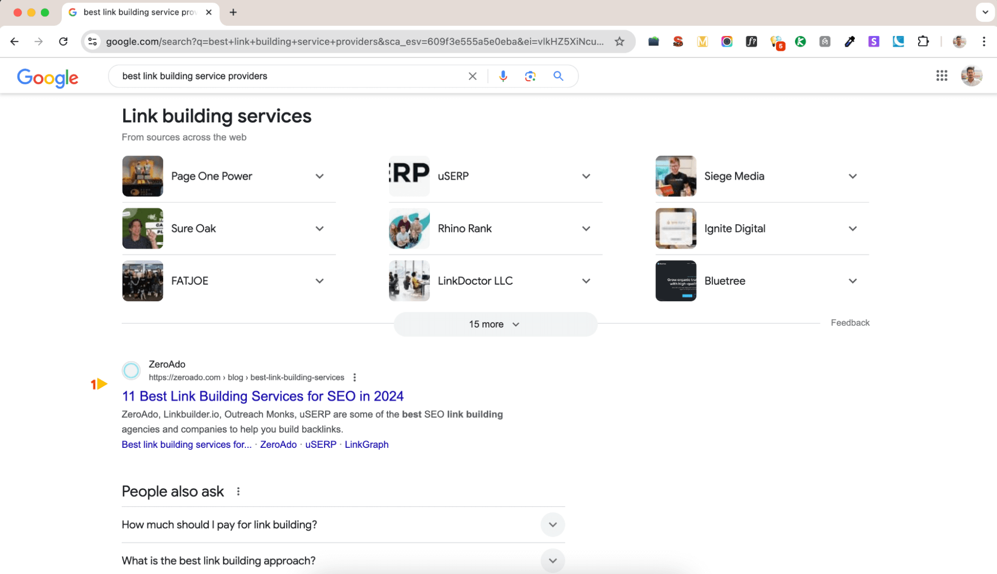Search by image using Google Lens
Image resolution: width=997 pixels, height=574 pixels.
tap(530, 76)
